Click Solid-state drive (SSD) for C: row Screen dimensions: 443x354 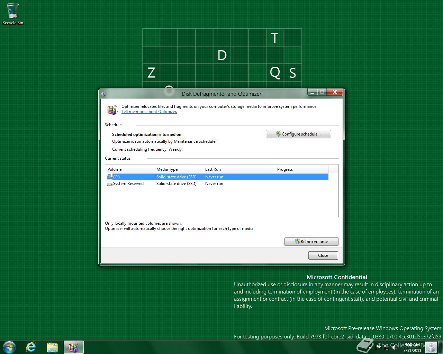177,177
